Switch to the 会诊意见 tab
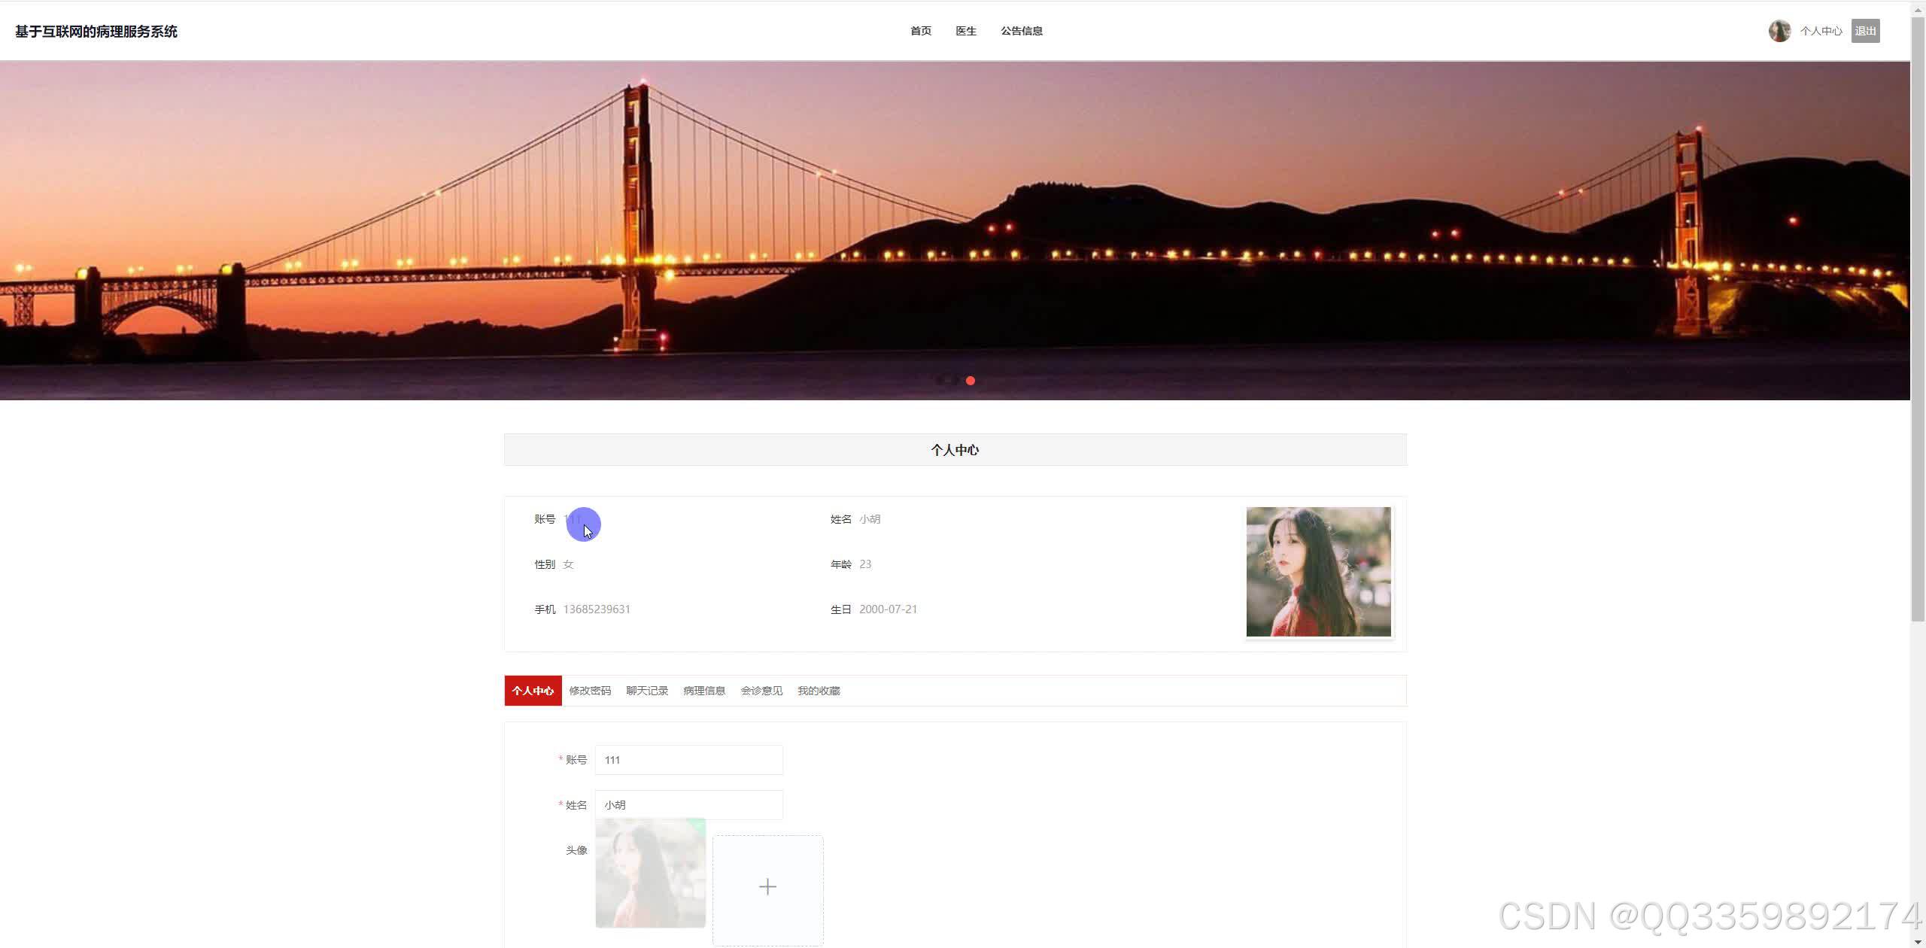Image resolution: width=1926 pixels, height=948 pixels. click(x=761, y=691)
